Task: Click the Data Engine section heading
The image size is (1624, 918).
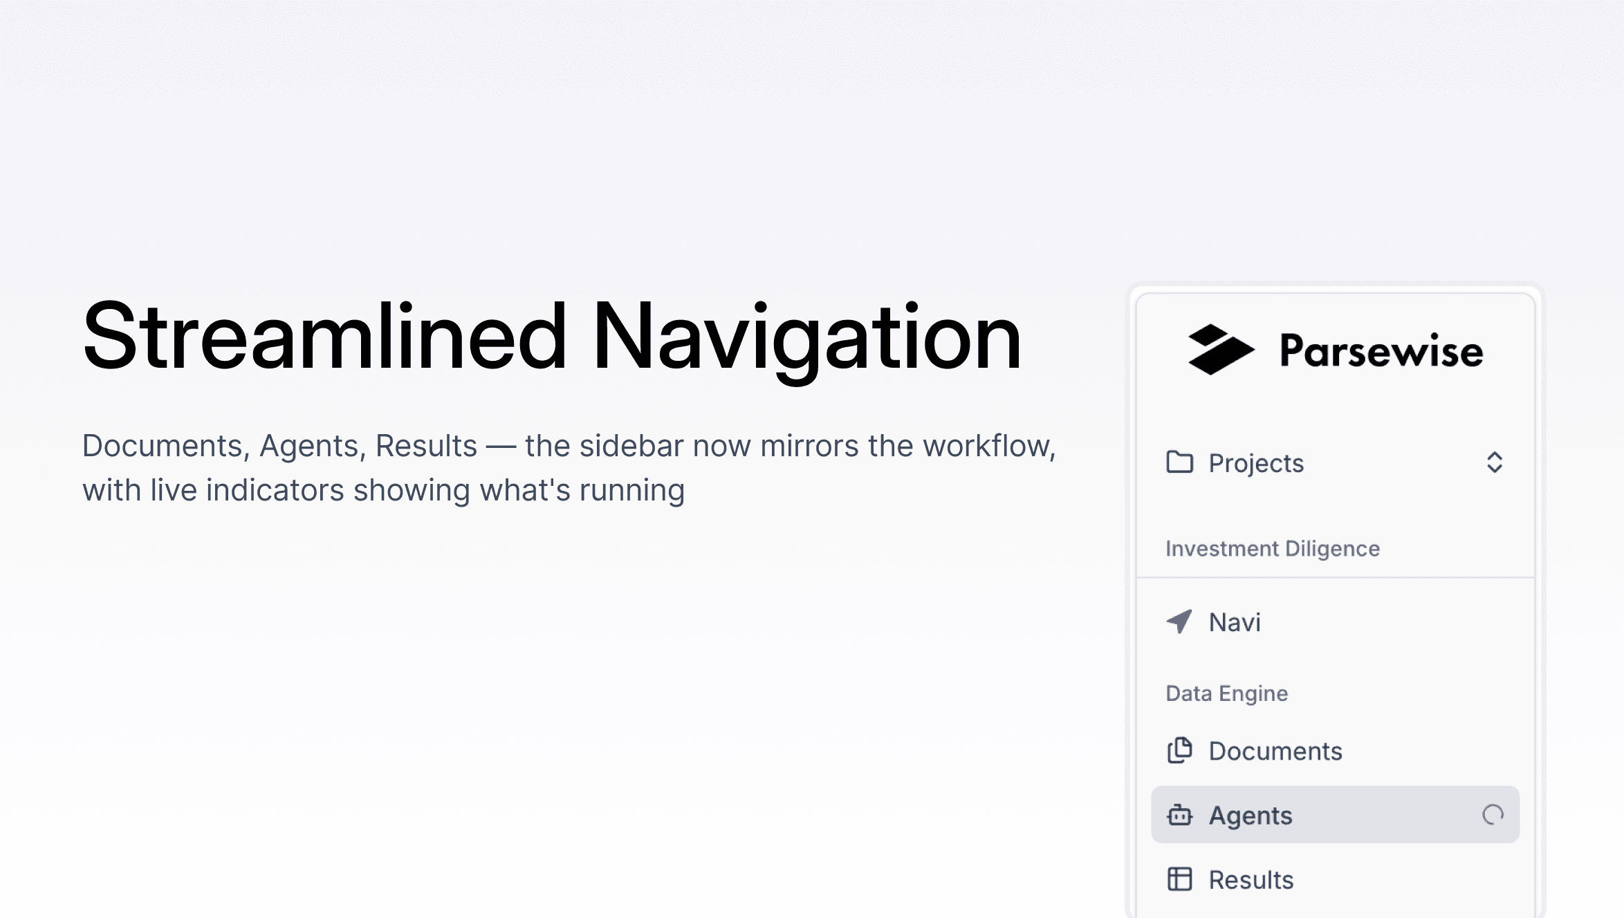Action: click(x=1226, y=693)
